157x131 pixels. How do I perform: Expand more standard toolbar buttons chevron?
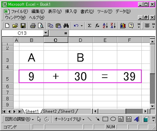[x=139, y=26]
